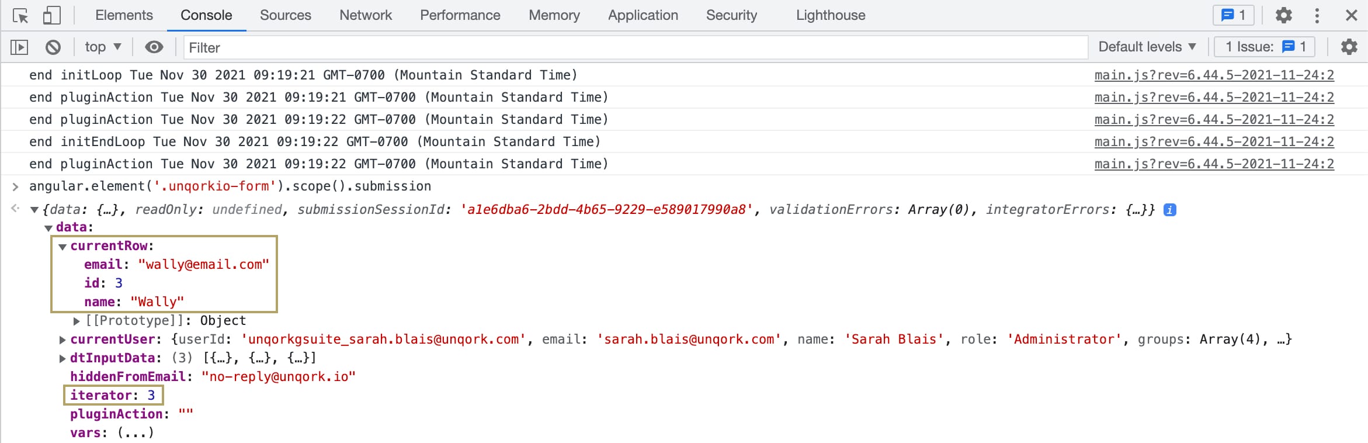Open the Security tab

(731, 15)
